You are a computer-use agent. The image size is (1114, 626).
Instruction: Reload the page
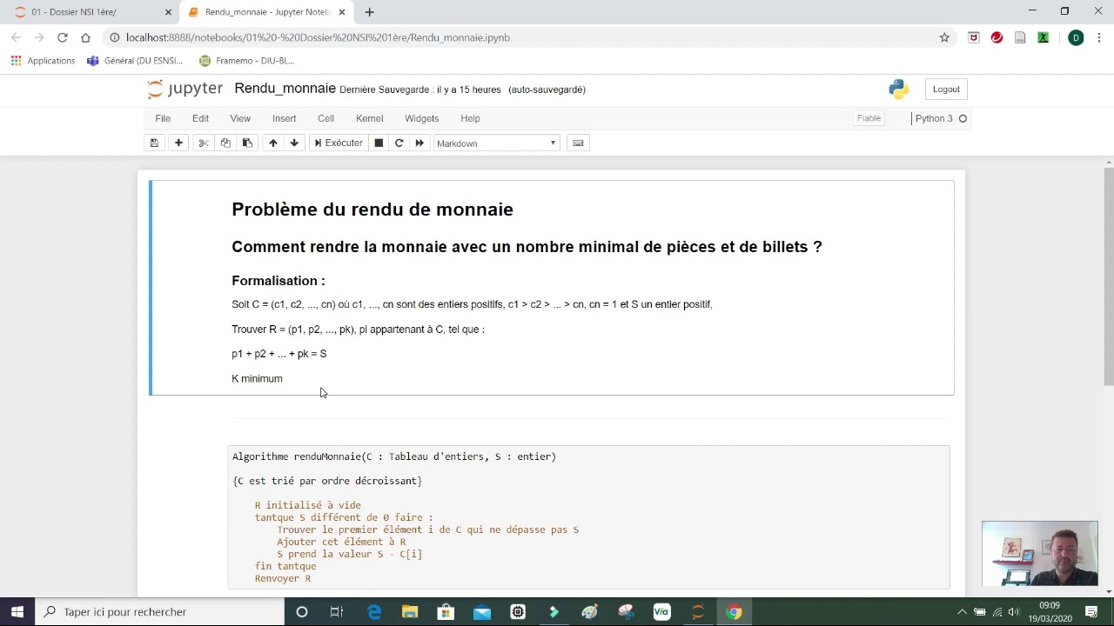pos(63,37)
